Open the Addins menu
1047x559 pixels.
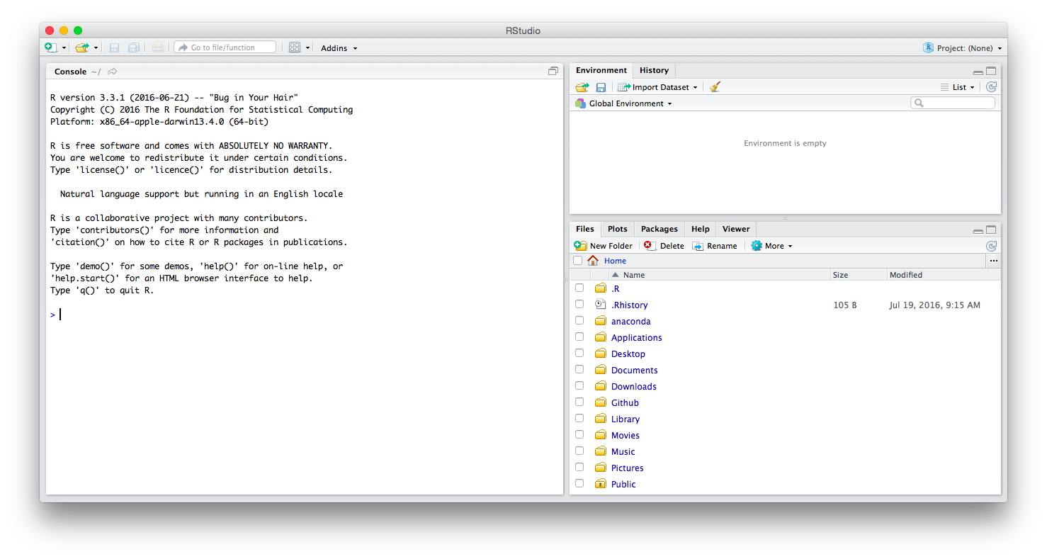pyautogui.click(x=339, y=48)
